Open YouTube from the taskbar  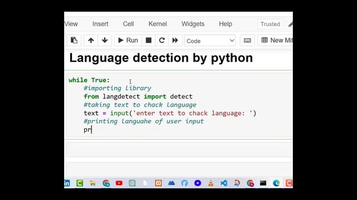point(119,183)
